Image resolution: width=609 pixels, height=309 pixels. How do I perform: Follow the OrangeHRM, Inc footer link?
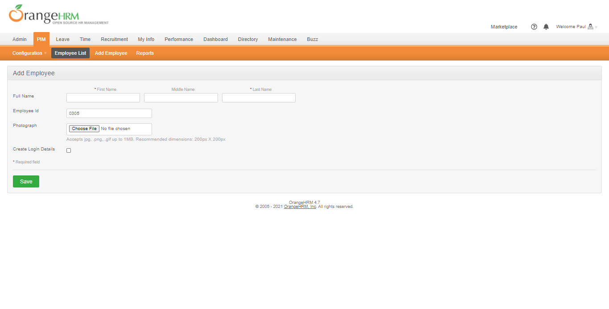pyautogui.click(x=300, y=207)
